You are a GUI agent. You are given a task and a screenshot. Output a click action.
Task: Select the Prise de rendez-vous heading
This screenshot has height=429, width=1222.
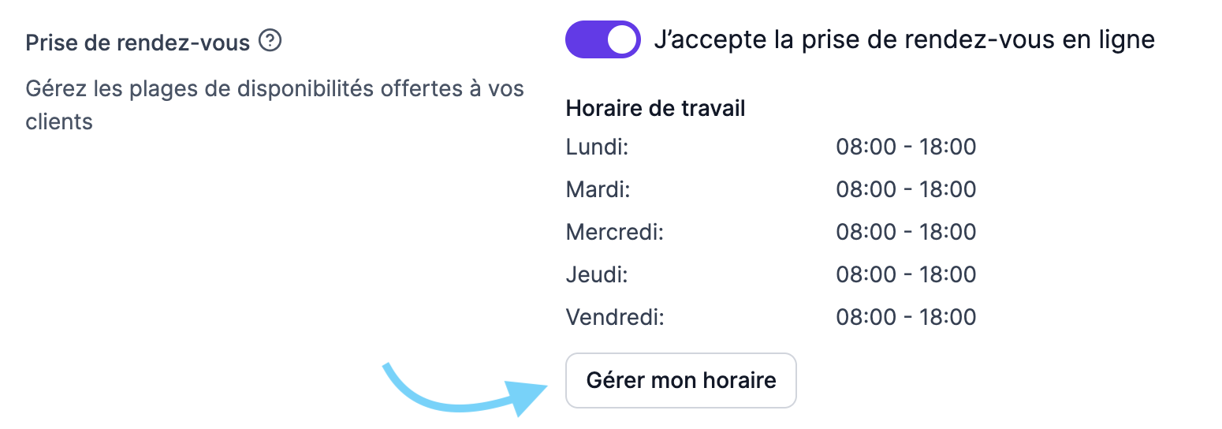pos(138,42)
